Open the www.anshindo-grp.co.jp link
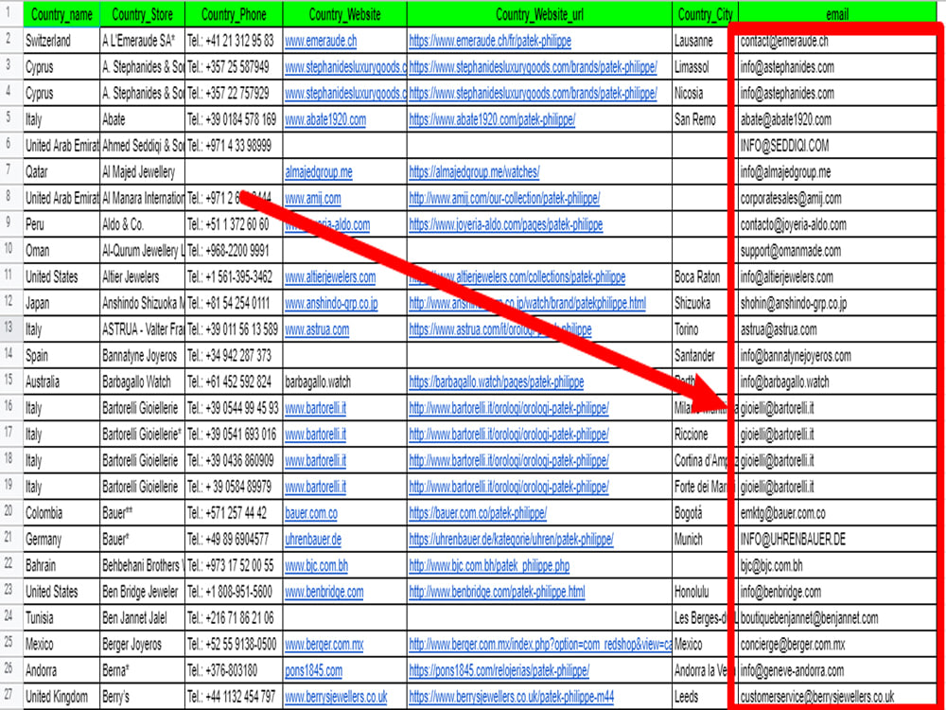 pos(331,303)
